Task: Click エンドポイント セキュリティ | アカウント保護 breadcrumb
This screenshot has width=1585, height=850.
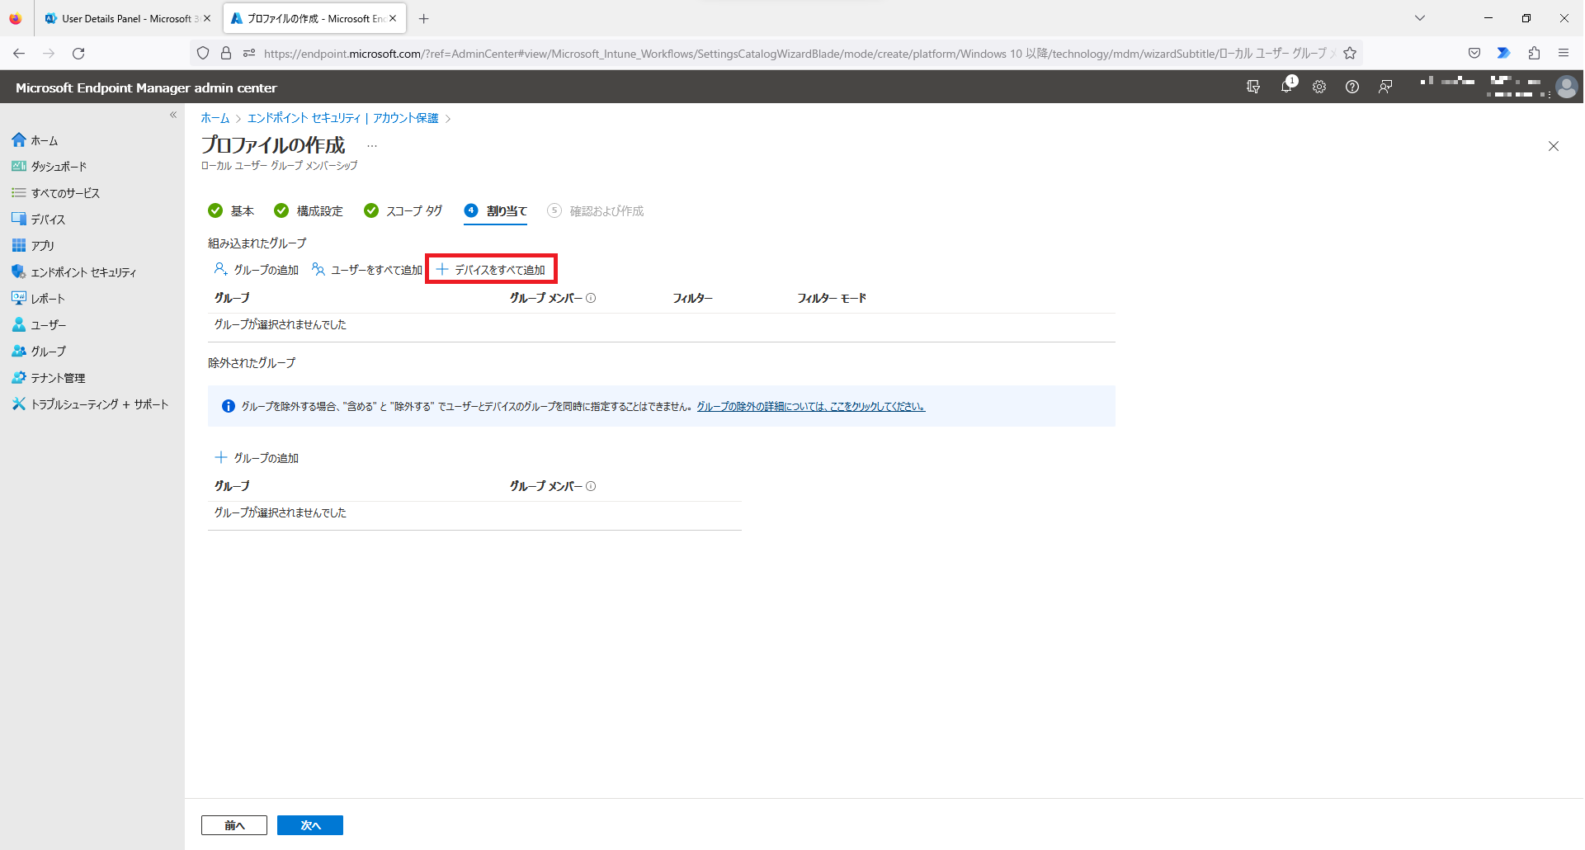Action: click(343, 118)
